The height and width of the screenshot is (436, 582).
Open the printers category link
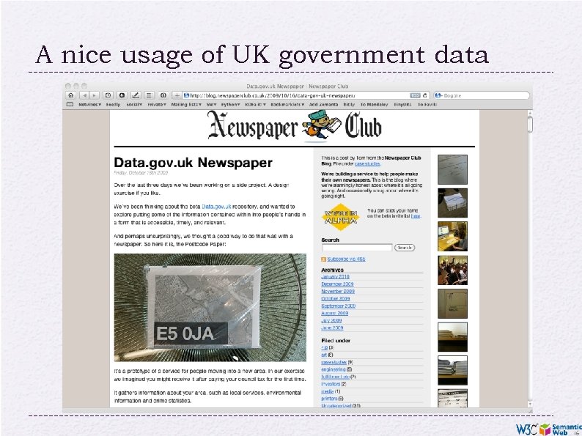click(x=329, y=399)
